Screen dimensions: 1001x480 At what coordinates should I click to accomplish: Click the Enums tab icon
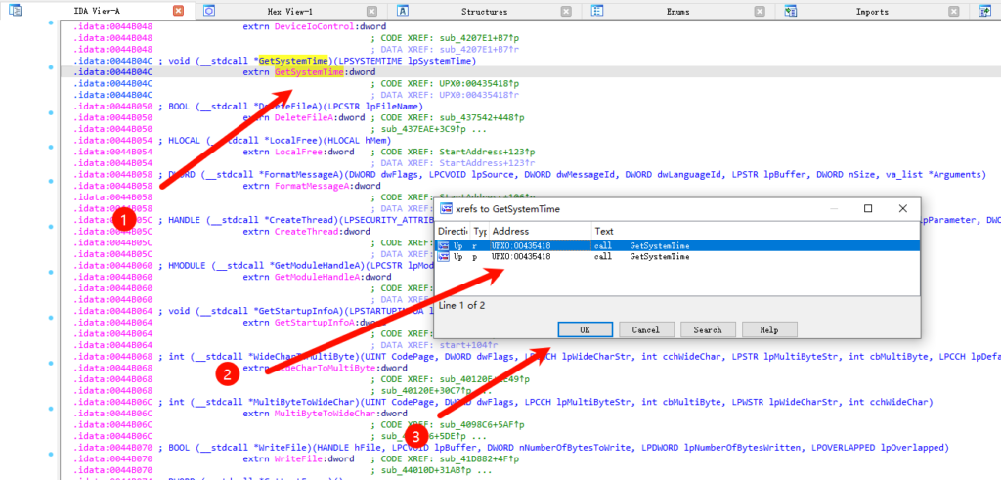click(597, 11)
